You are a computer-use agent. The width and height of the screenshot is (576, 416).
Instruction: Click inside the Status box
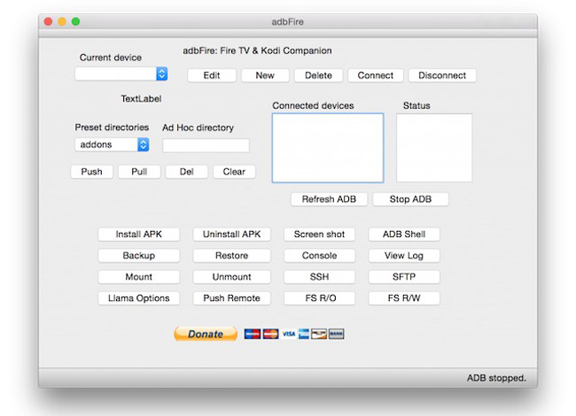point(434,148)
